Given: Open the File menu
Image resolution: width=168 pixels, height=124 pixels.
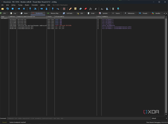Looking at the screenshot, I should tap(2, 5).
